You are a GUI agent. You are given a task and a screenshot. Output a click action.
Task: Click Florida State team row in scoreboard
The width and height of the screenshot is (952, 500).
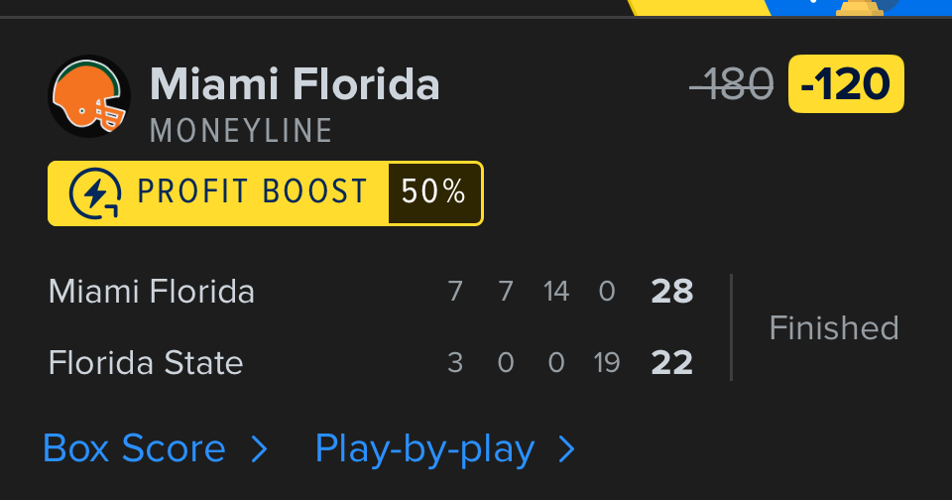coord(146,363)
